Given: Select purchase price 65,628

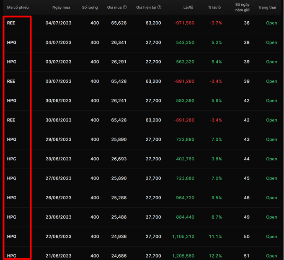Looking at the screenshot, I should pos(119,23).
